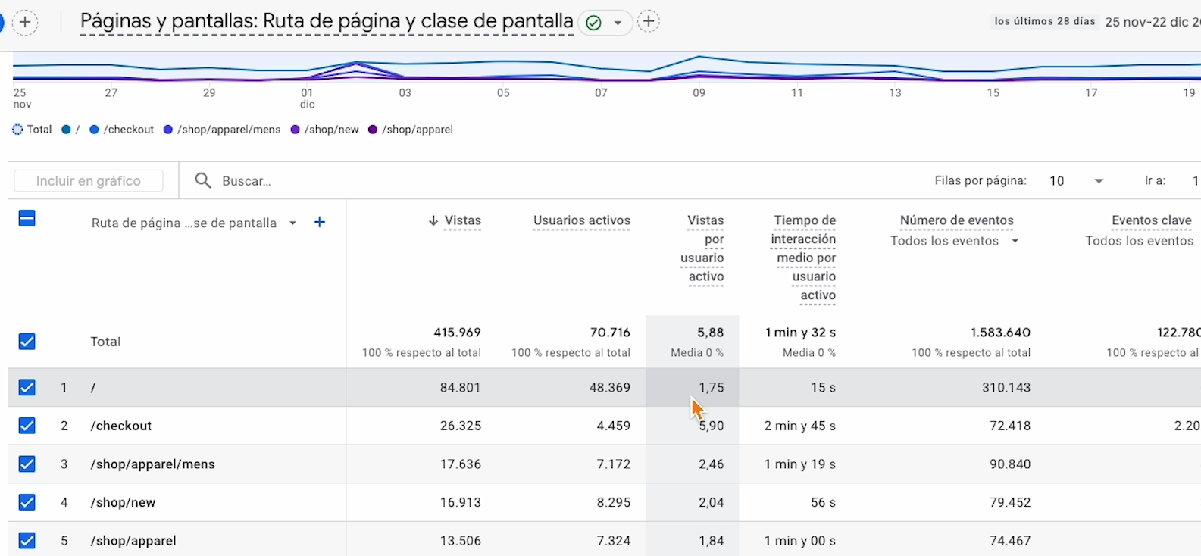Viewport: 1201px width, 556px height.
Task: Sort by Tiempo de interacción medio header
Action: point(803,258)
